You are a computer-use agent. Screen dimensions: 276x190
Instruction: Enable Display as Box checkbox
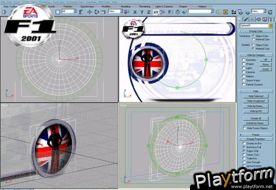point(244,143)
